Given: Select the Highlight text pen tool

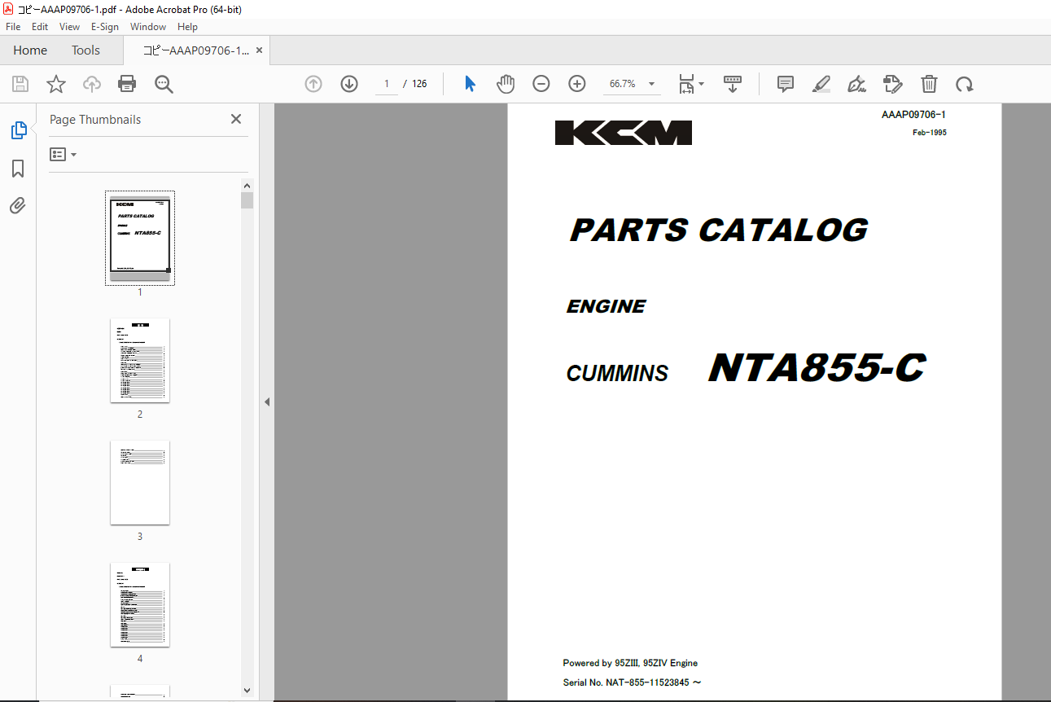Looking at the screenshot, I should (x=821, y=84).
